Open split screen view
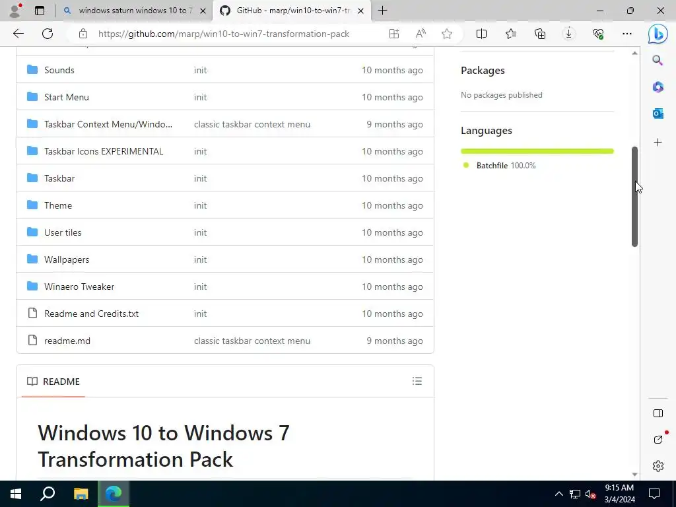 [x=481, y=34]
